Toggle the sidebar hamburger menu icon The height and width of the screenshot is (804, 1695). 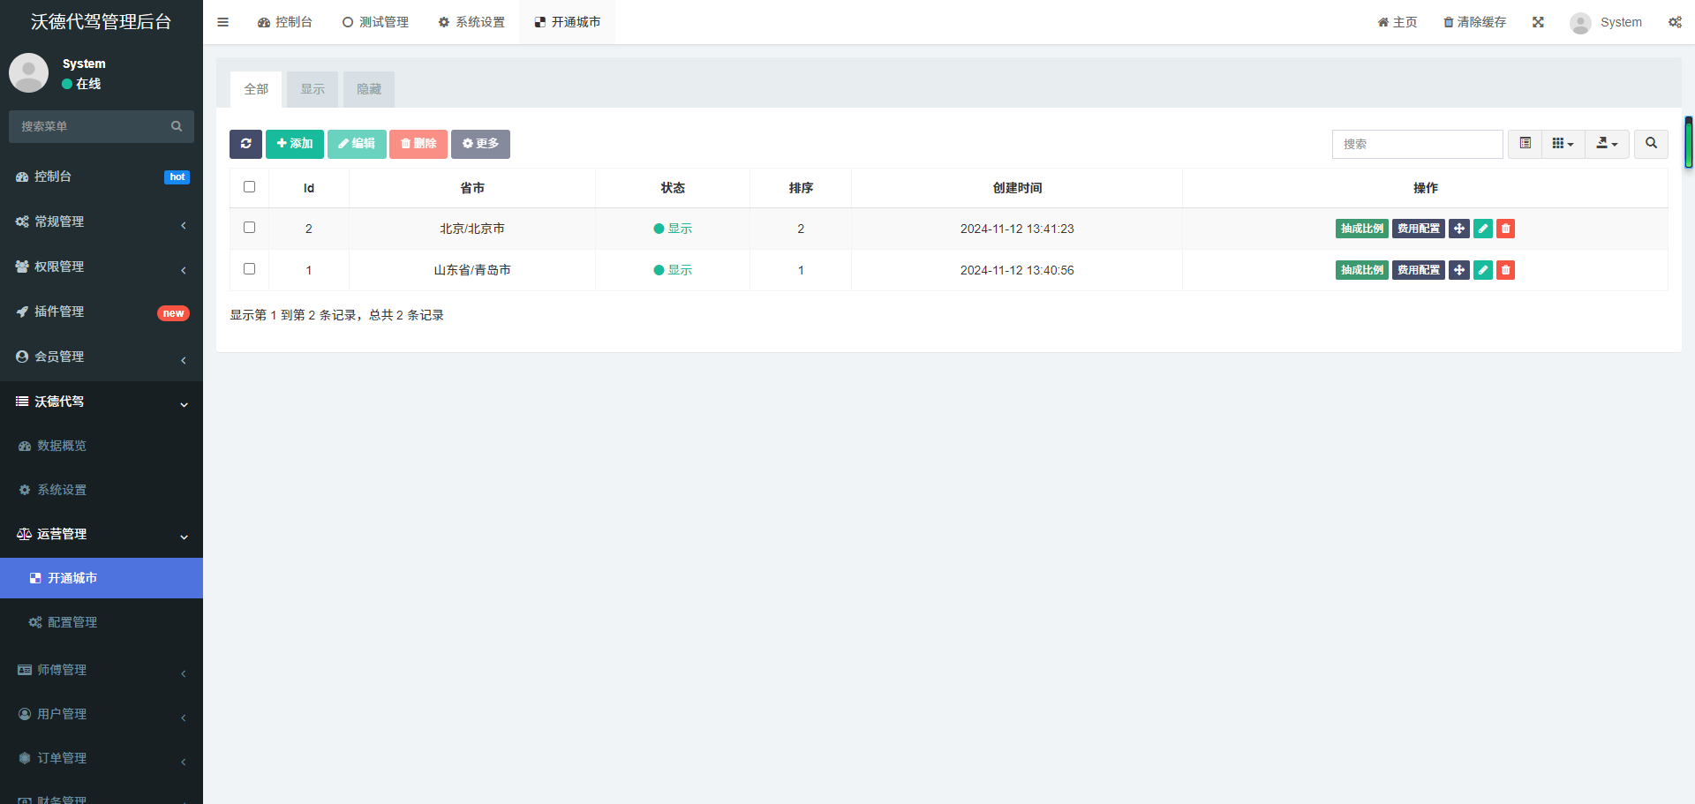coord(223,22)
